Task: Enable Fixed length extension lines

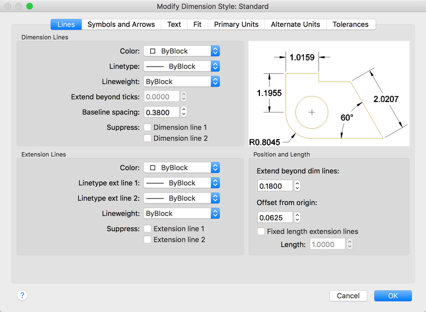Action: (x=261, y=231)
